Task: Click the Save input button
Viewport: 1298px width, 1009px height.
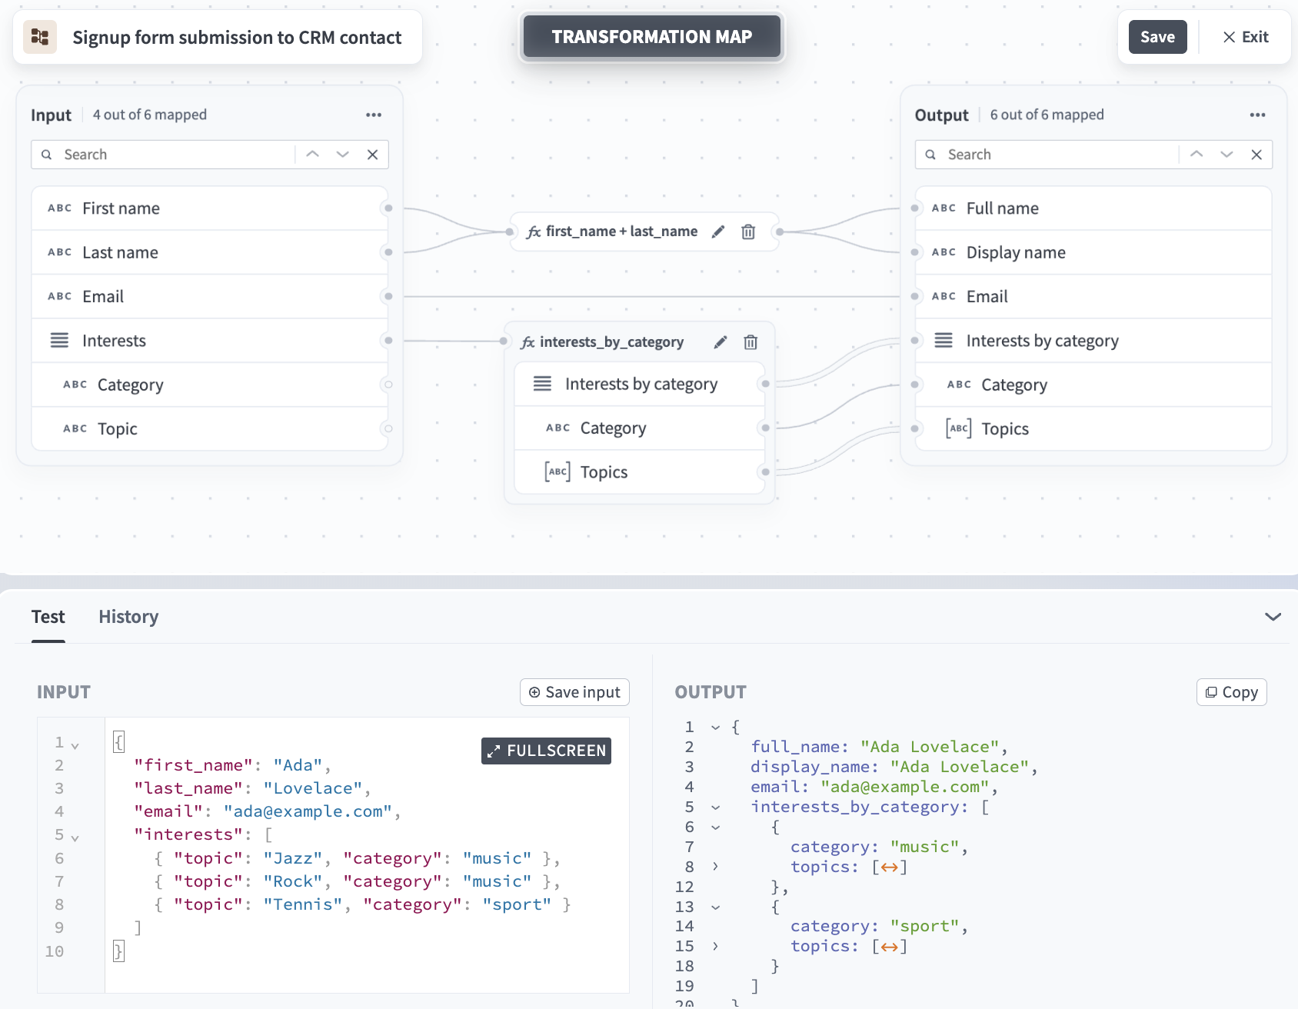Action: pos(574,692)
